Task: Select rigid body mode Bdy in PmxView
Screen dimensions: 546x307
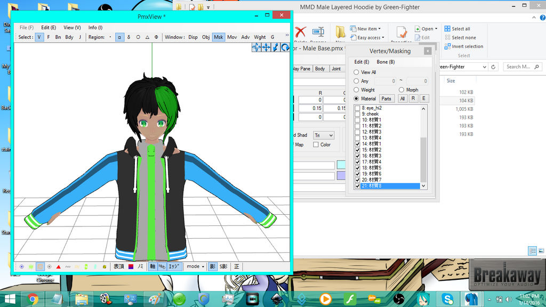Action: pos(69,37)
